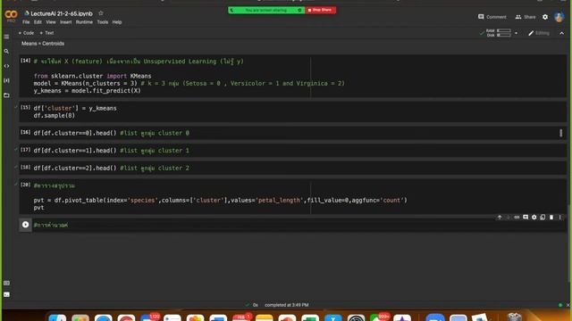
Task: Open the View menu
Action: tap(51, 22)
